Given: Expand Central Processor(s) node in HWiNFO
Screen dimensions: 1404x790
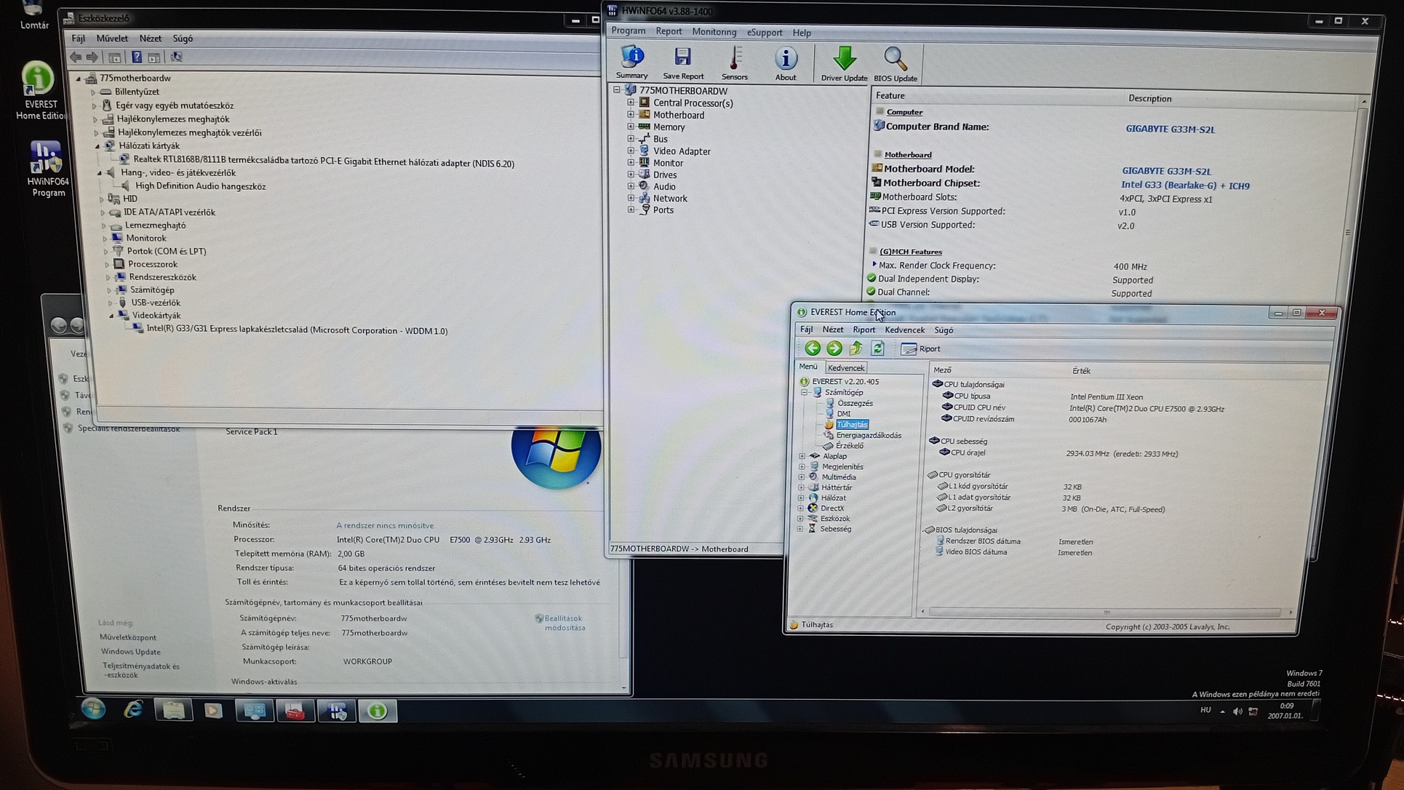Looking at the screenshot, I should pos(631,103).
